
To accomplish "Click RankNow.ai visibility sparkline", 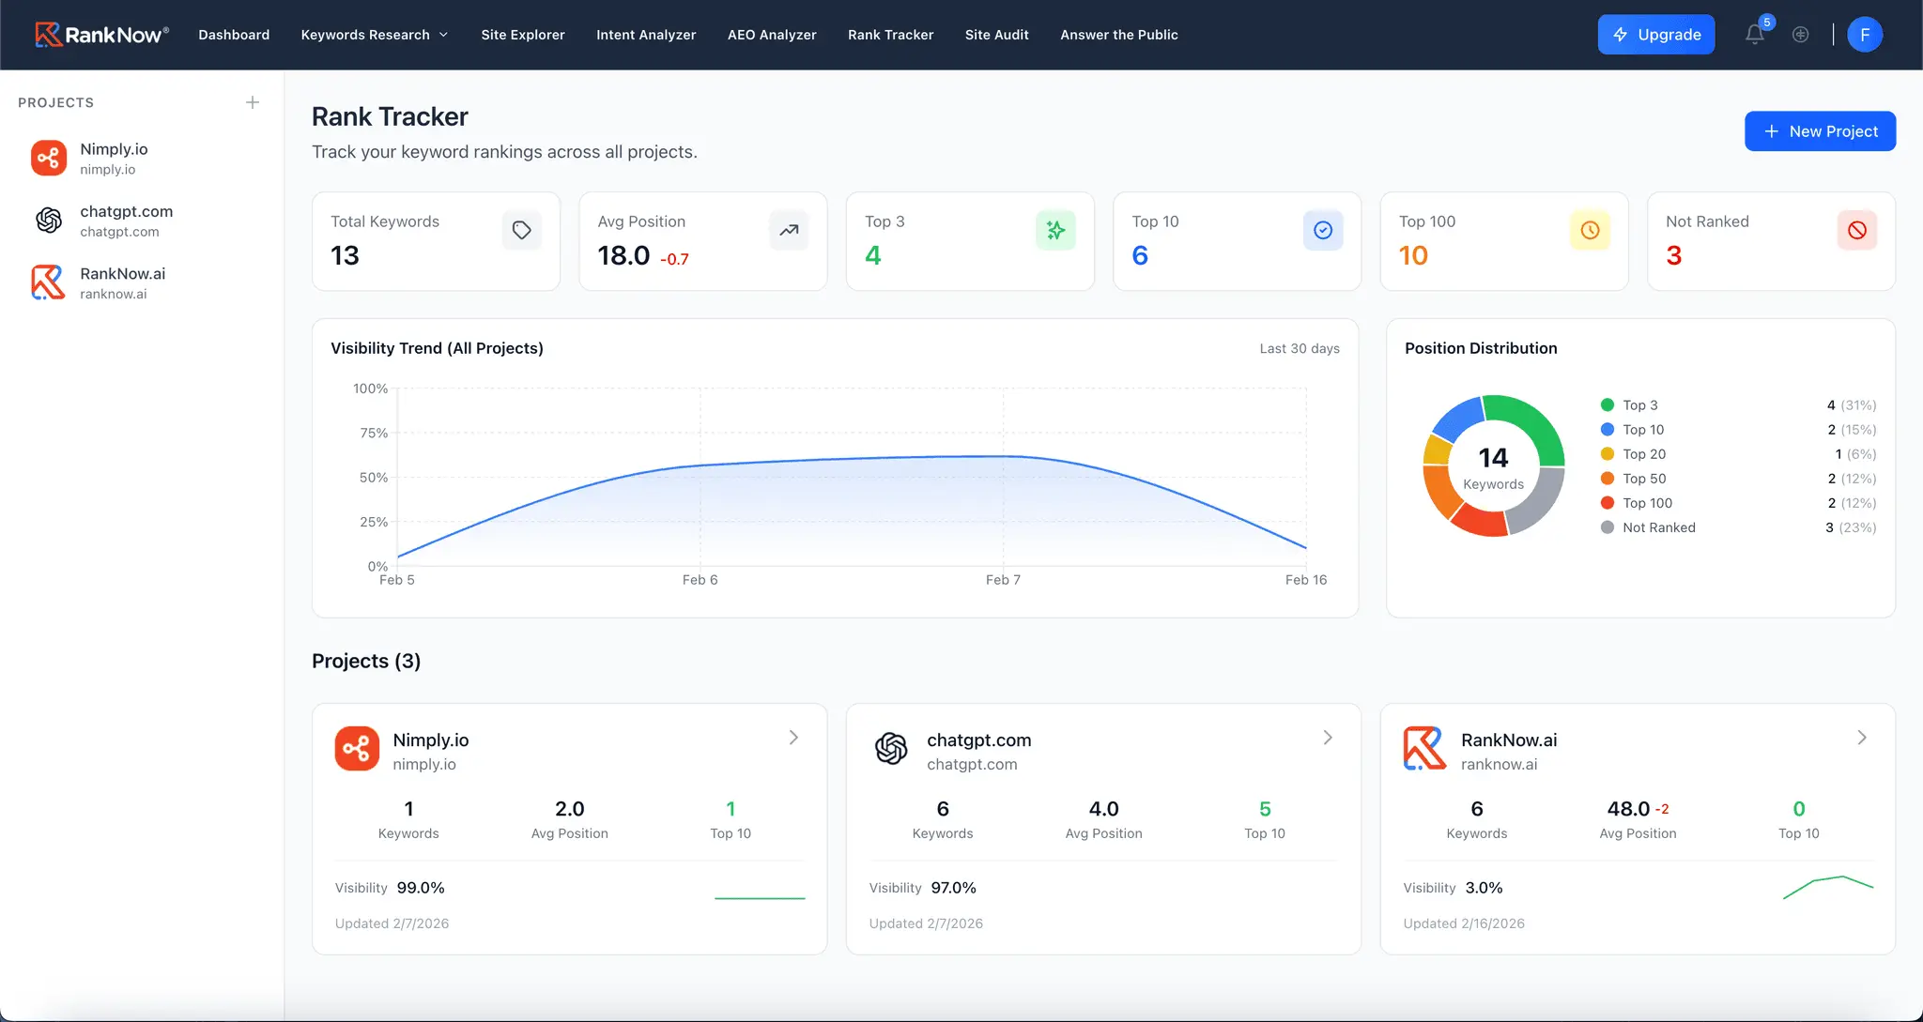I will [1827, 887].
